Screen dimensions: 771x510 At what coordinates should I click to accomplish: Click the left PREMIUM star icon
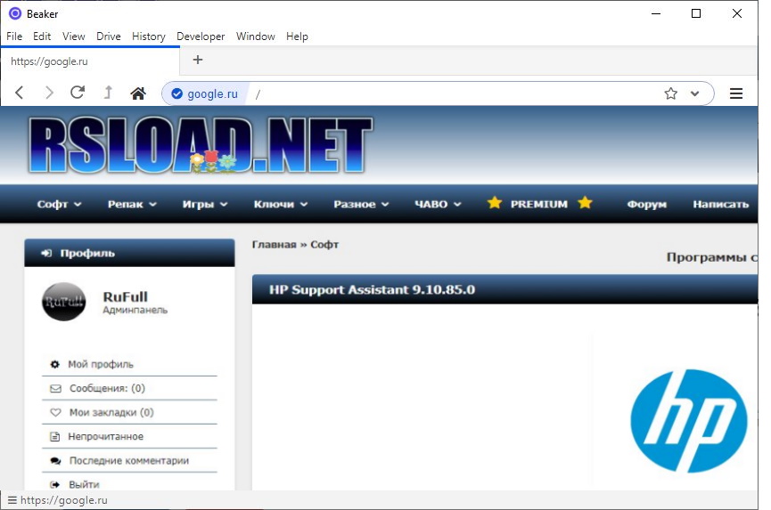495,202
